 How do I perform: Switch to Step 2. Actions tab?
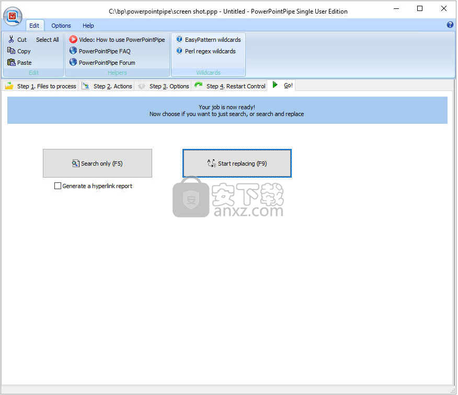point(107,86)
